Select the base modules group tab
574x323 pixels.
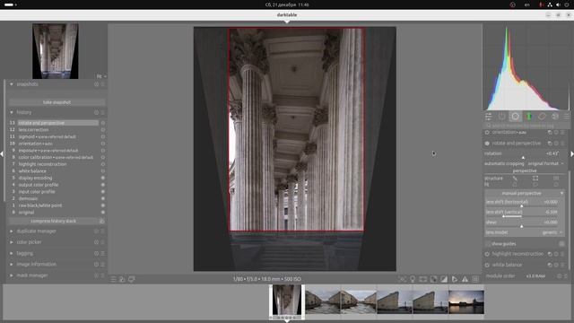[x=515, y=117]
